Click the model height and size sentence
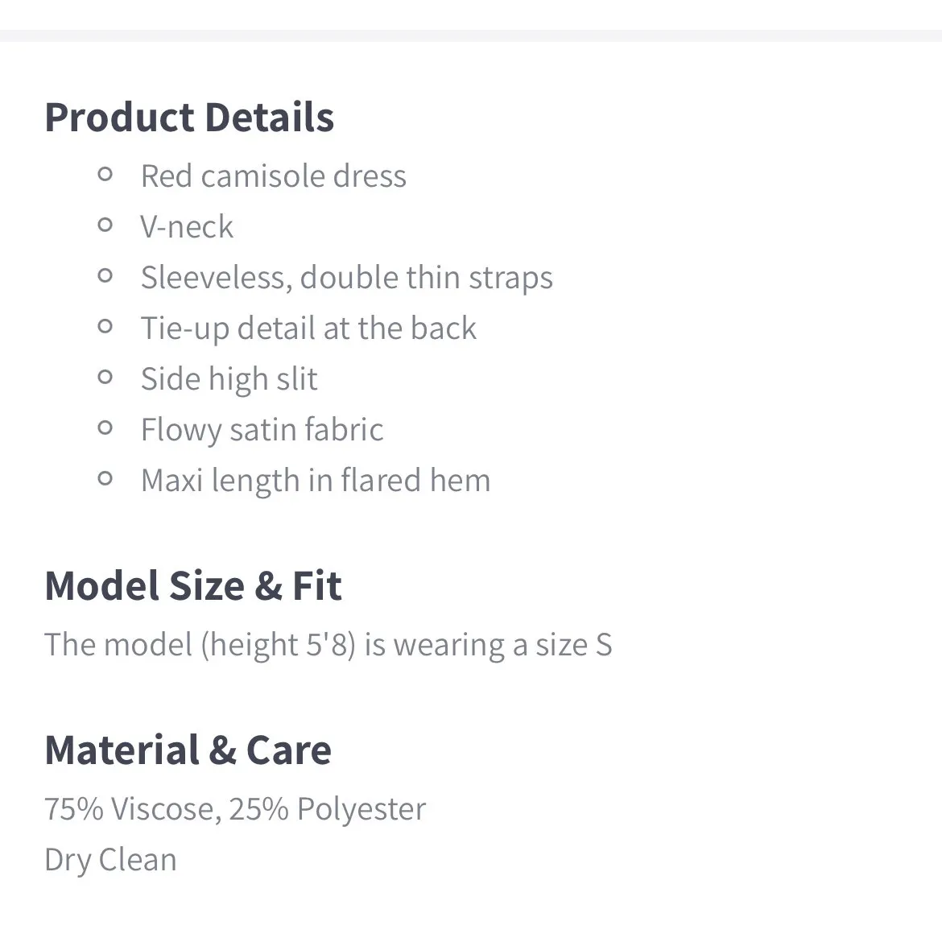 [328, 645]
